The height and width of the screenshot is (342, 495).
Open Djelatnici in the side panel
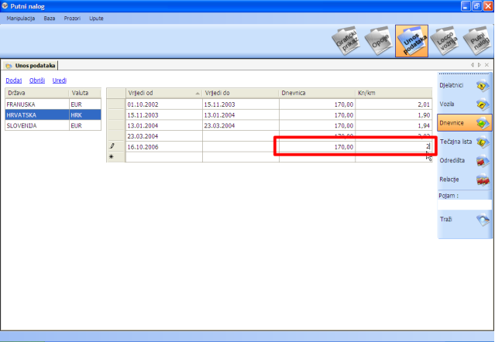click(464, 85)
